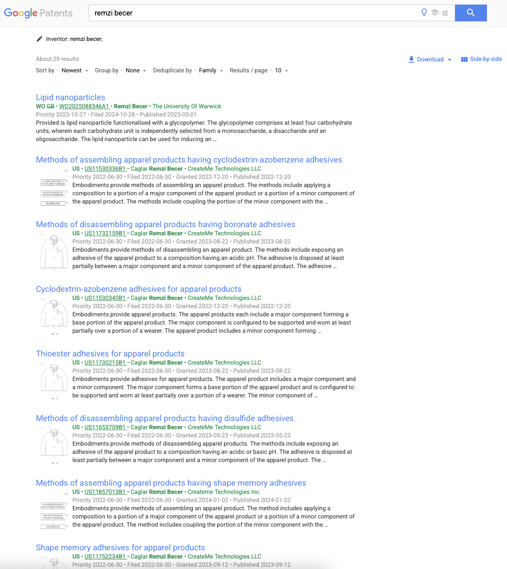Change Results per page dropdown
This screenshot has width=507, height=569.
pos(281,71)
